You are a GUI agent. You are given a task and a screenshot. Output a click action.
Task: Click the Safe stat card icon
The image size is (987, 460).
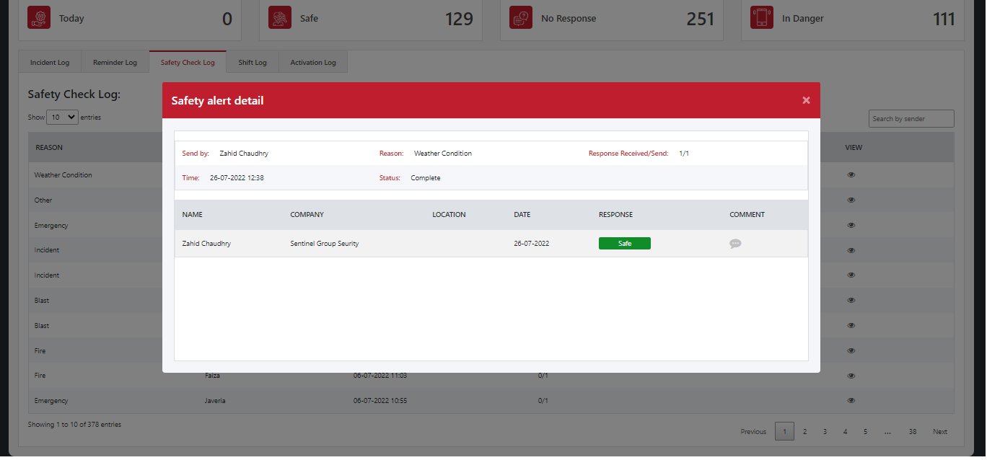tap(280, 18)
